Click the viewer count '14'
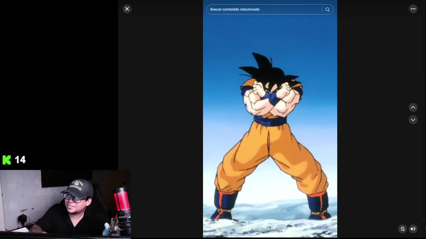This screenshot has height=239, width=426. pyautogui.click(x=20, y=160)
